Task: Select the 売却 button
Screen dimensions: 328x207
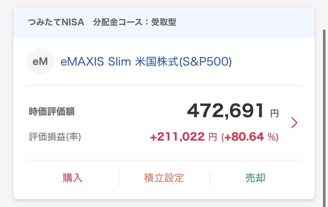Action: point(255,178)
